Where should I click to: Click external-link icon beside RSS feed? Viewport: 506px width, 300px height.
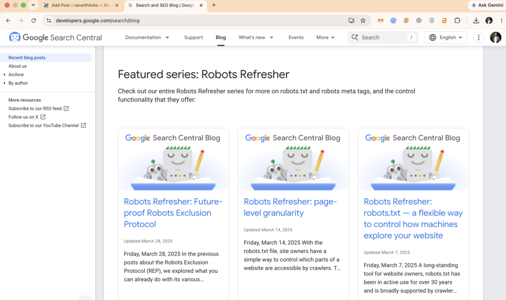point(66,109)
